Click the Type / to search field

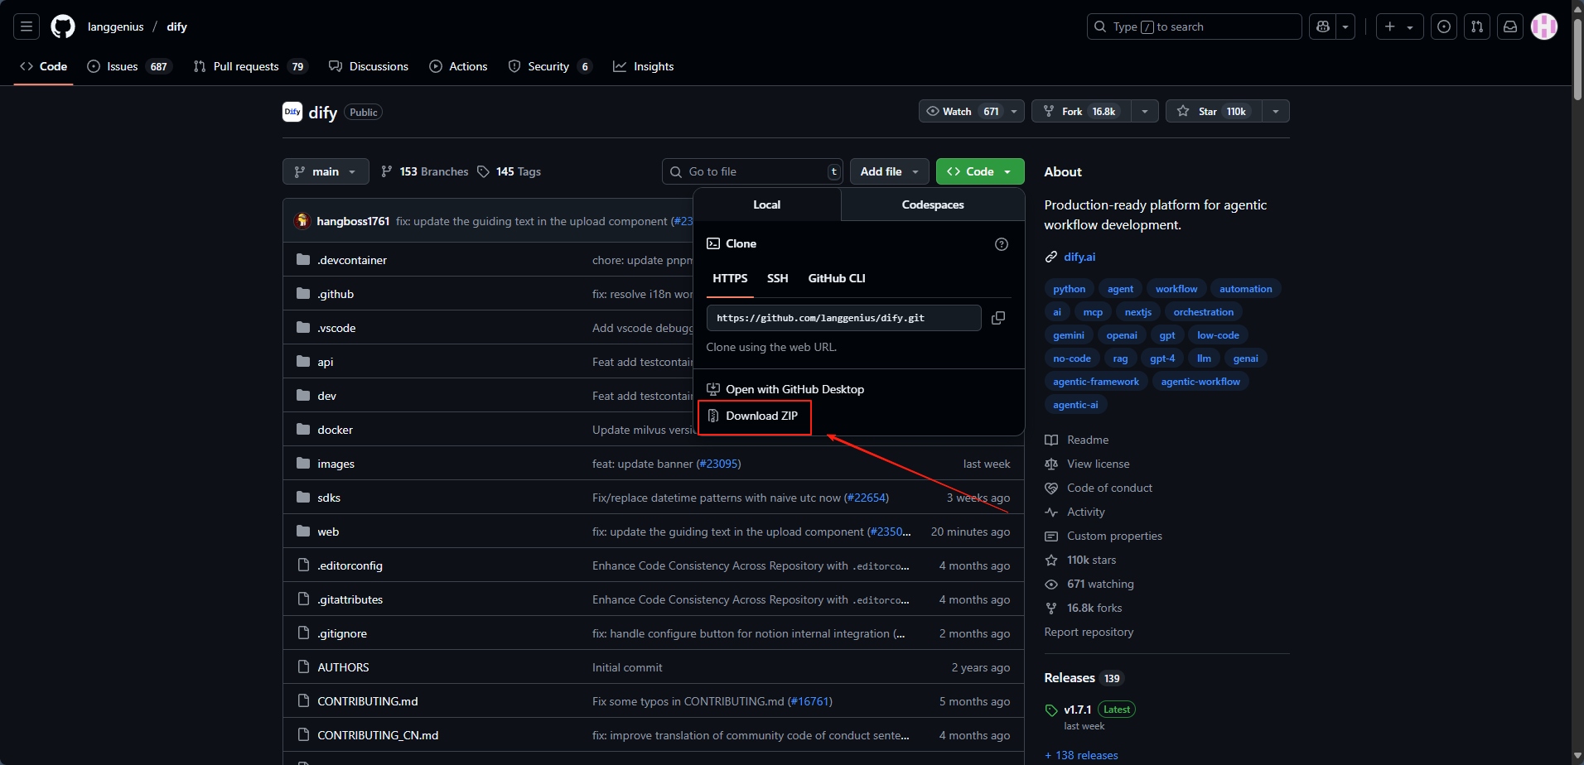point(1194,26)
